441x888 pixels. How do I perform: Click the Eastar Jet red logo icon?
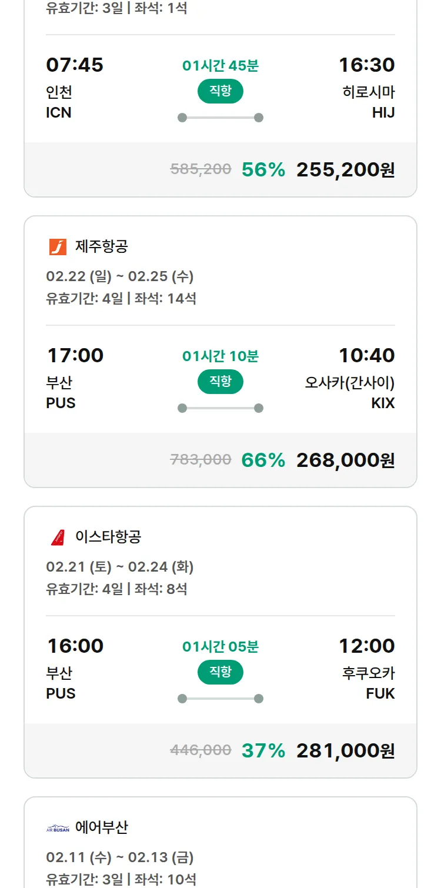pos(58,537)
